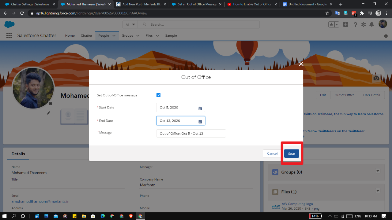
Task: Open the Setup gear menu
Action: [364, 24]
